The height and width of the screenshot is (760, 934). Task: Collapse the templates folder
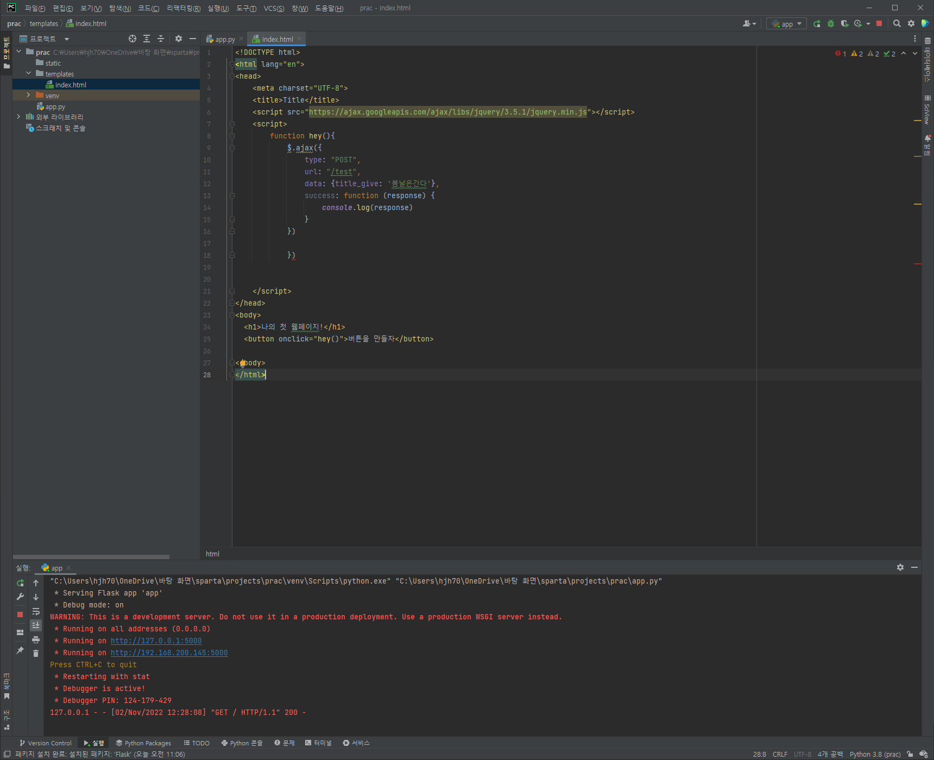pyautogui.click(x=29, y=73)
